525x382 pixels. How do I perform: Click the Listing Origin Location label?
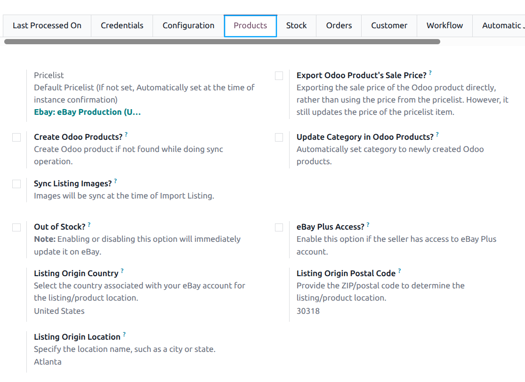point(77,337)
